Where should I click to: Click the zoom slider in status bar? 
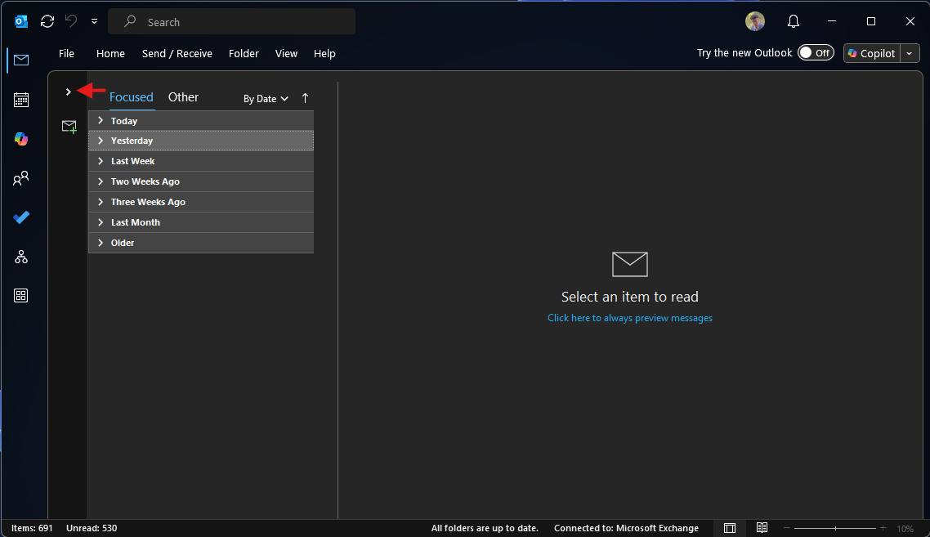click(x=834, y=528)
